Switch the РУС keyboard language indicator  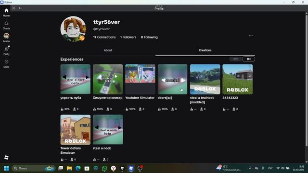270,168
